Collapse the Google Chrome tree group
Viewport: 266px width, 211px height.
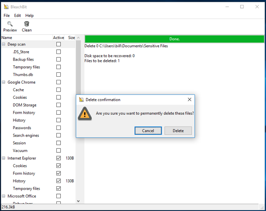pos(3,82)
